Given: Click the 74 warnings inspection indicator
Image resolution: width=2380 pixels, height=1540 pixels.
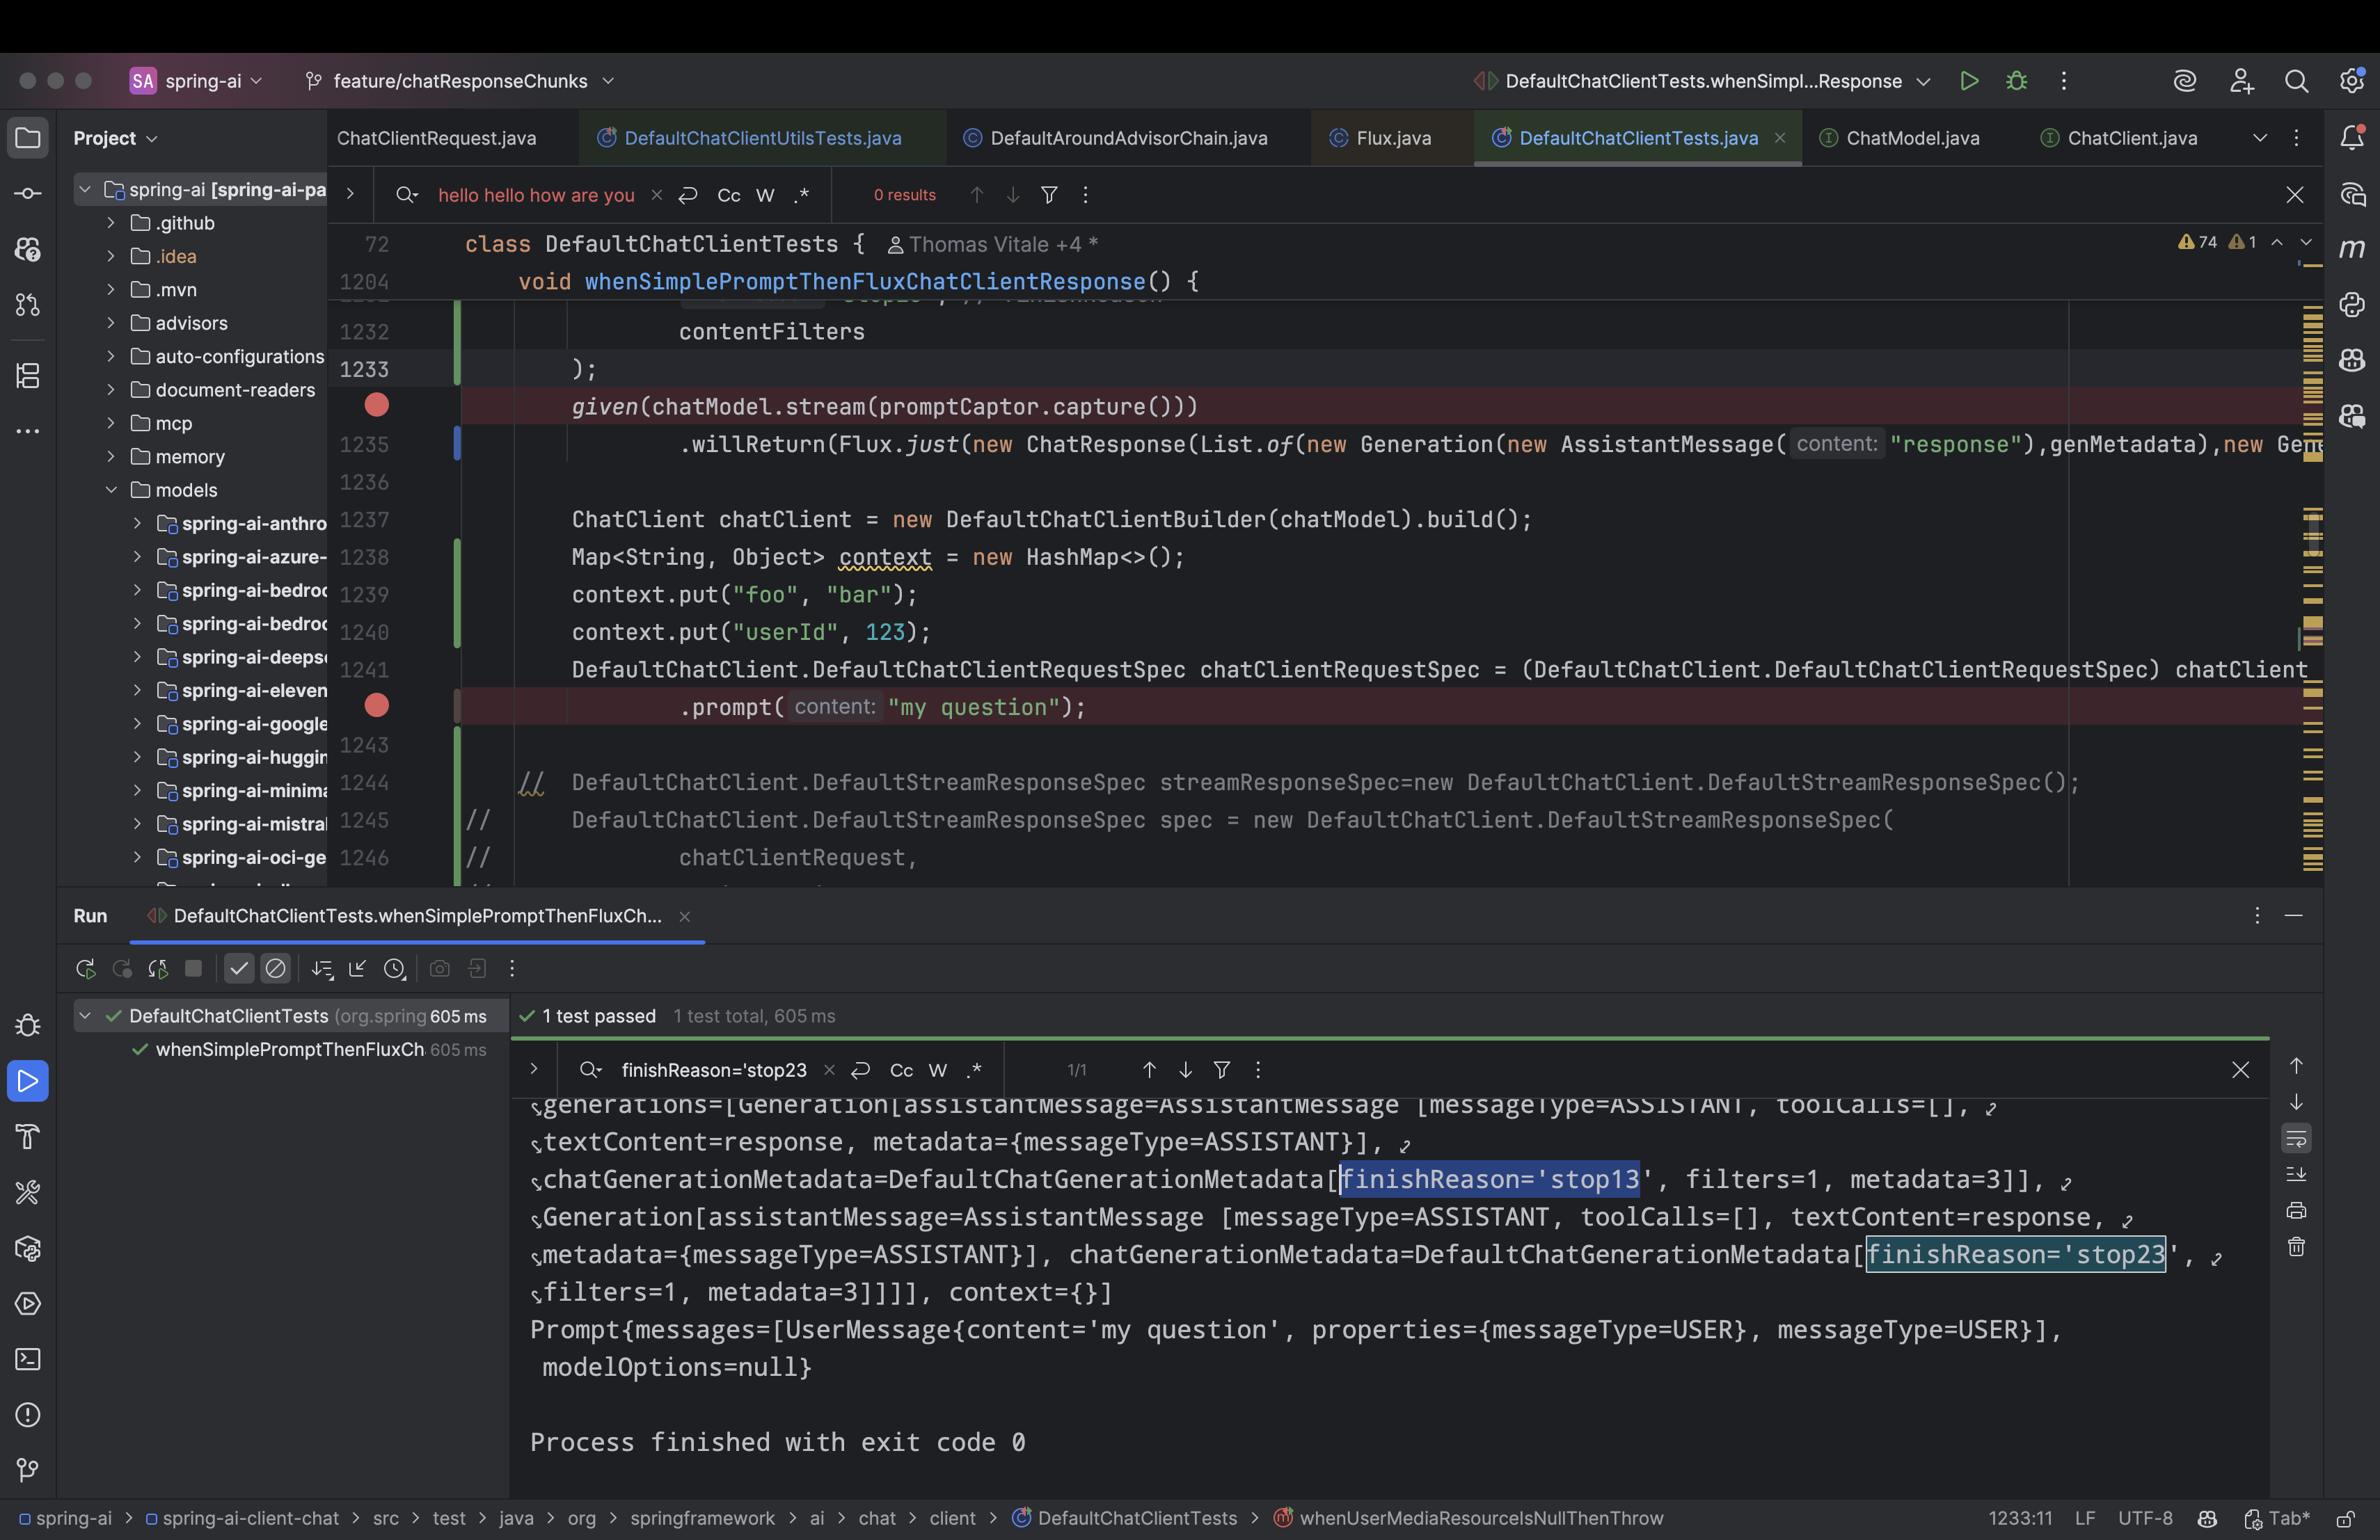Looking at the screenshot, I should tap(2198, 242).
